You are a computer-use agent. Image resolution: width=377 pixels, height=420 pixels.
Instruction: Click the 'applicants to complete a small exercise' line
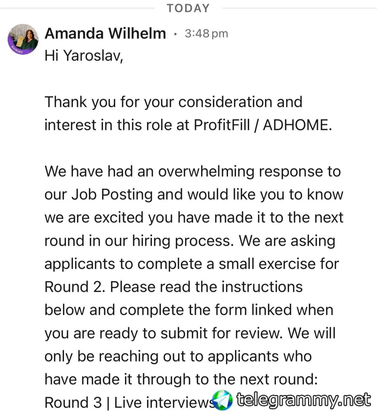[192, 264]
